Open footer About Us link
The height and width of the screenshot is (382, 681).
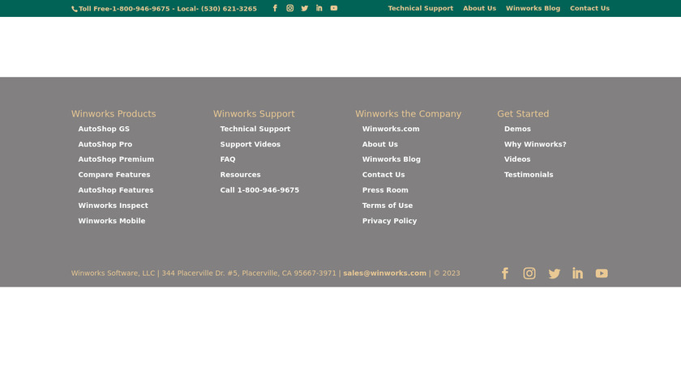coord(380,144)
